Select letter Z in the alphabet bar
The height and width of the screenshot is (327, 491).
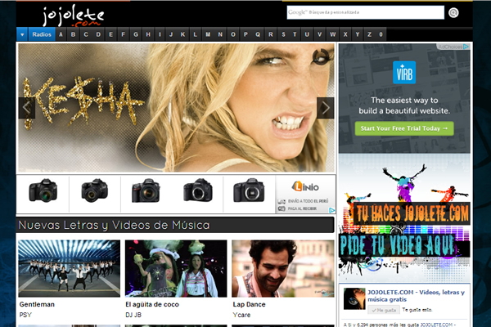[369, 34]
